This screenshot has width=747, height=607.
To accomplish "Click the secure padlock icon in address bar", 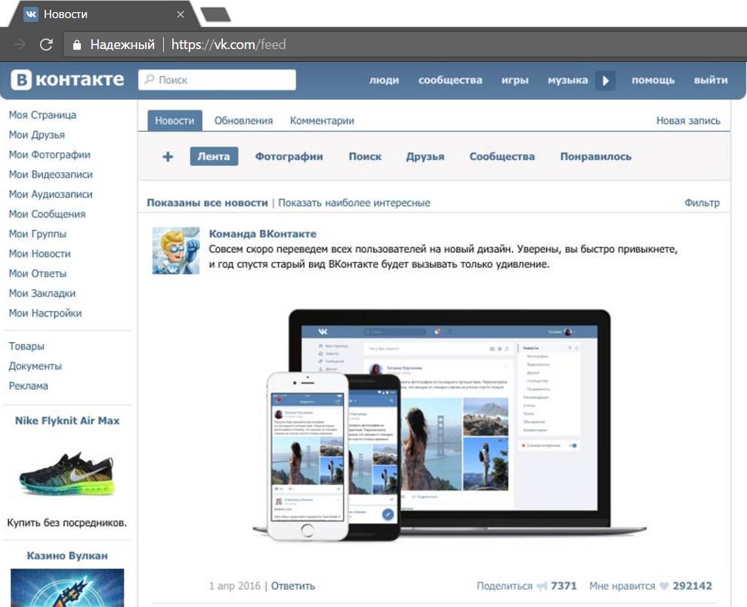I will [x=76, y=45].
